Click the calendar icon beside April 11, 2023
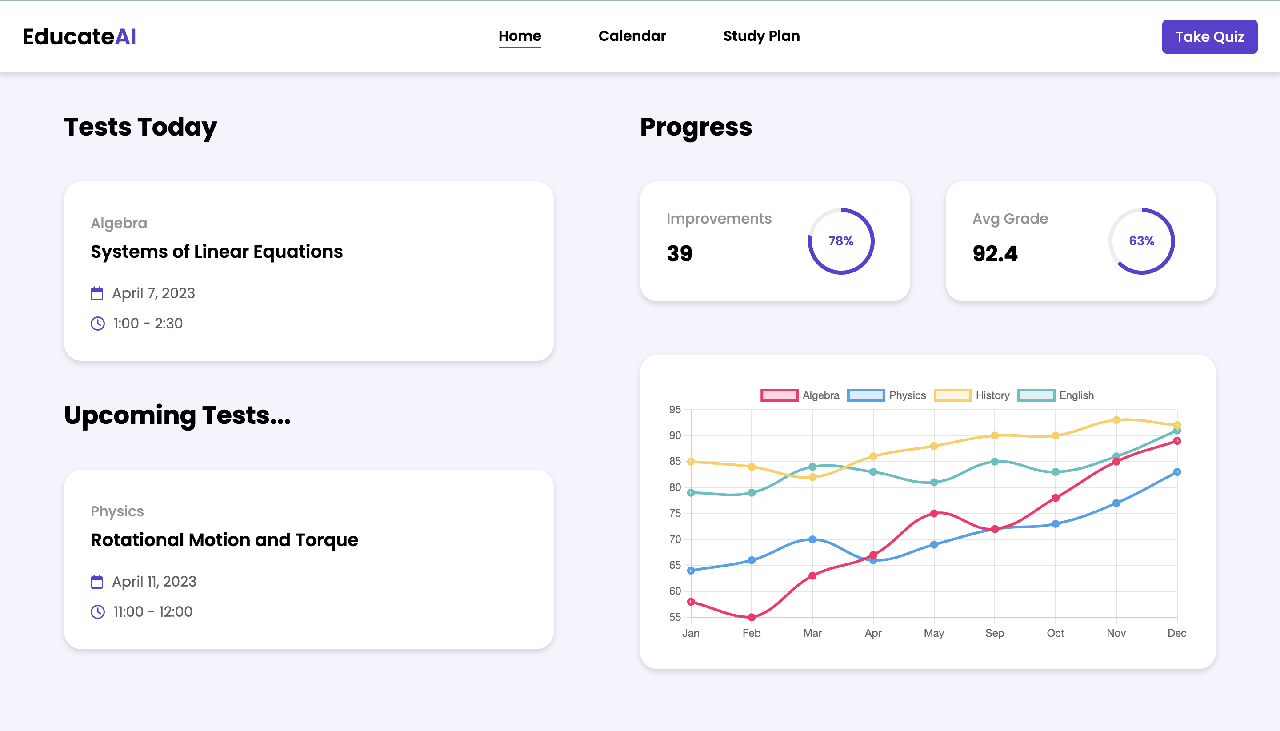The height and width of the screenshot is (731, 1280). 97,582
